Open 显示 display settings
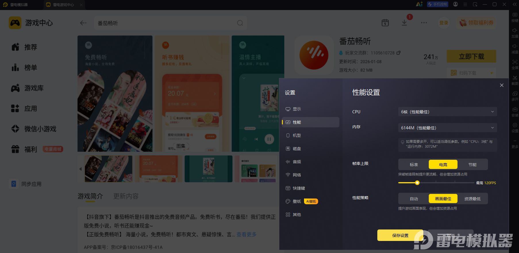Image resolution: width=519 pixels, height=253 pixels. (x=311, y=109)
